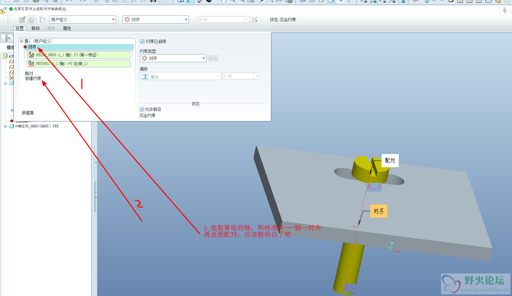Click 新建约束 to add a constraint
This screenshot has width=512, height=296.
pos(33,78)
